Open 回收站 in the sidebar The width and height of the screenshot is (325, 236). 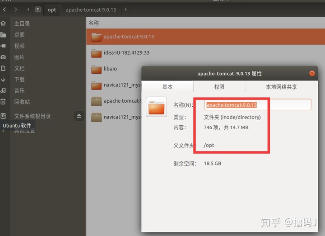click(22, 102)
